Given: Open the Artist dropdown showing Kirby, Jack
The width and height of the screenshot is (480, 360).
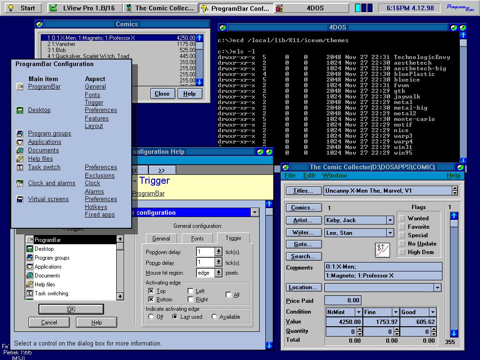Looking at the screenshot, I should coord(390,220).
